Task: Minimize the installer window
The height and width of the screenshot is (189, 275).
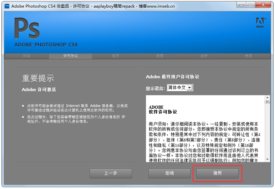Action: pyautogui.click(x=242, y=5)
